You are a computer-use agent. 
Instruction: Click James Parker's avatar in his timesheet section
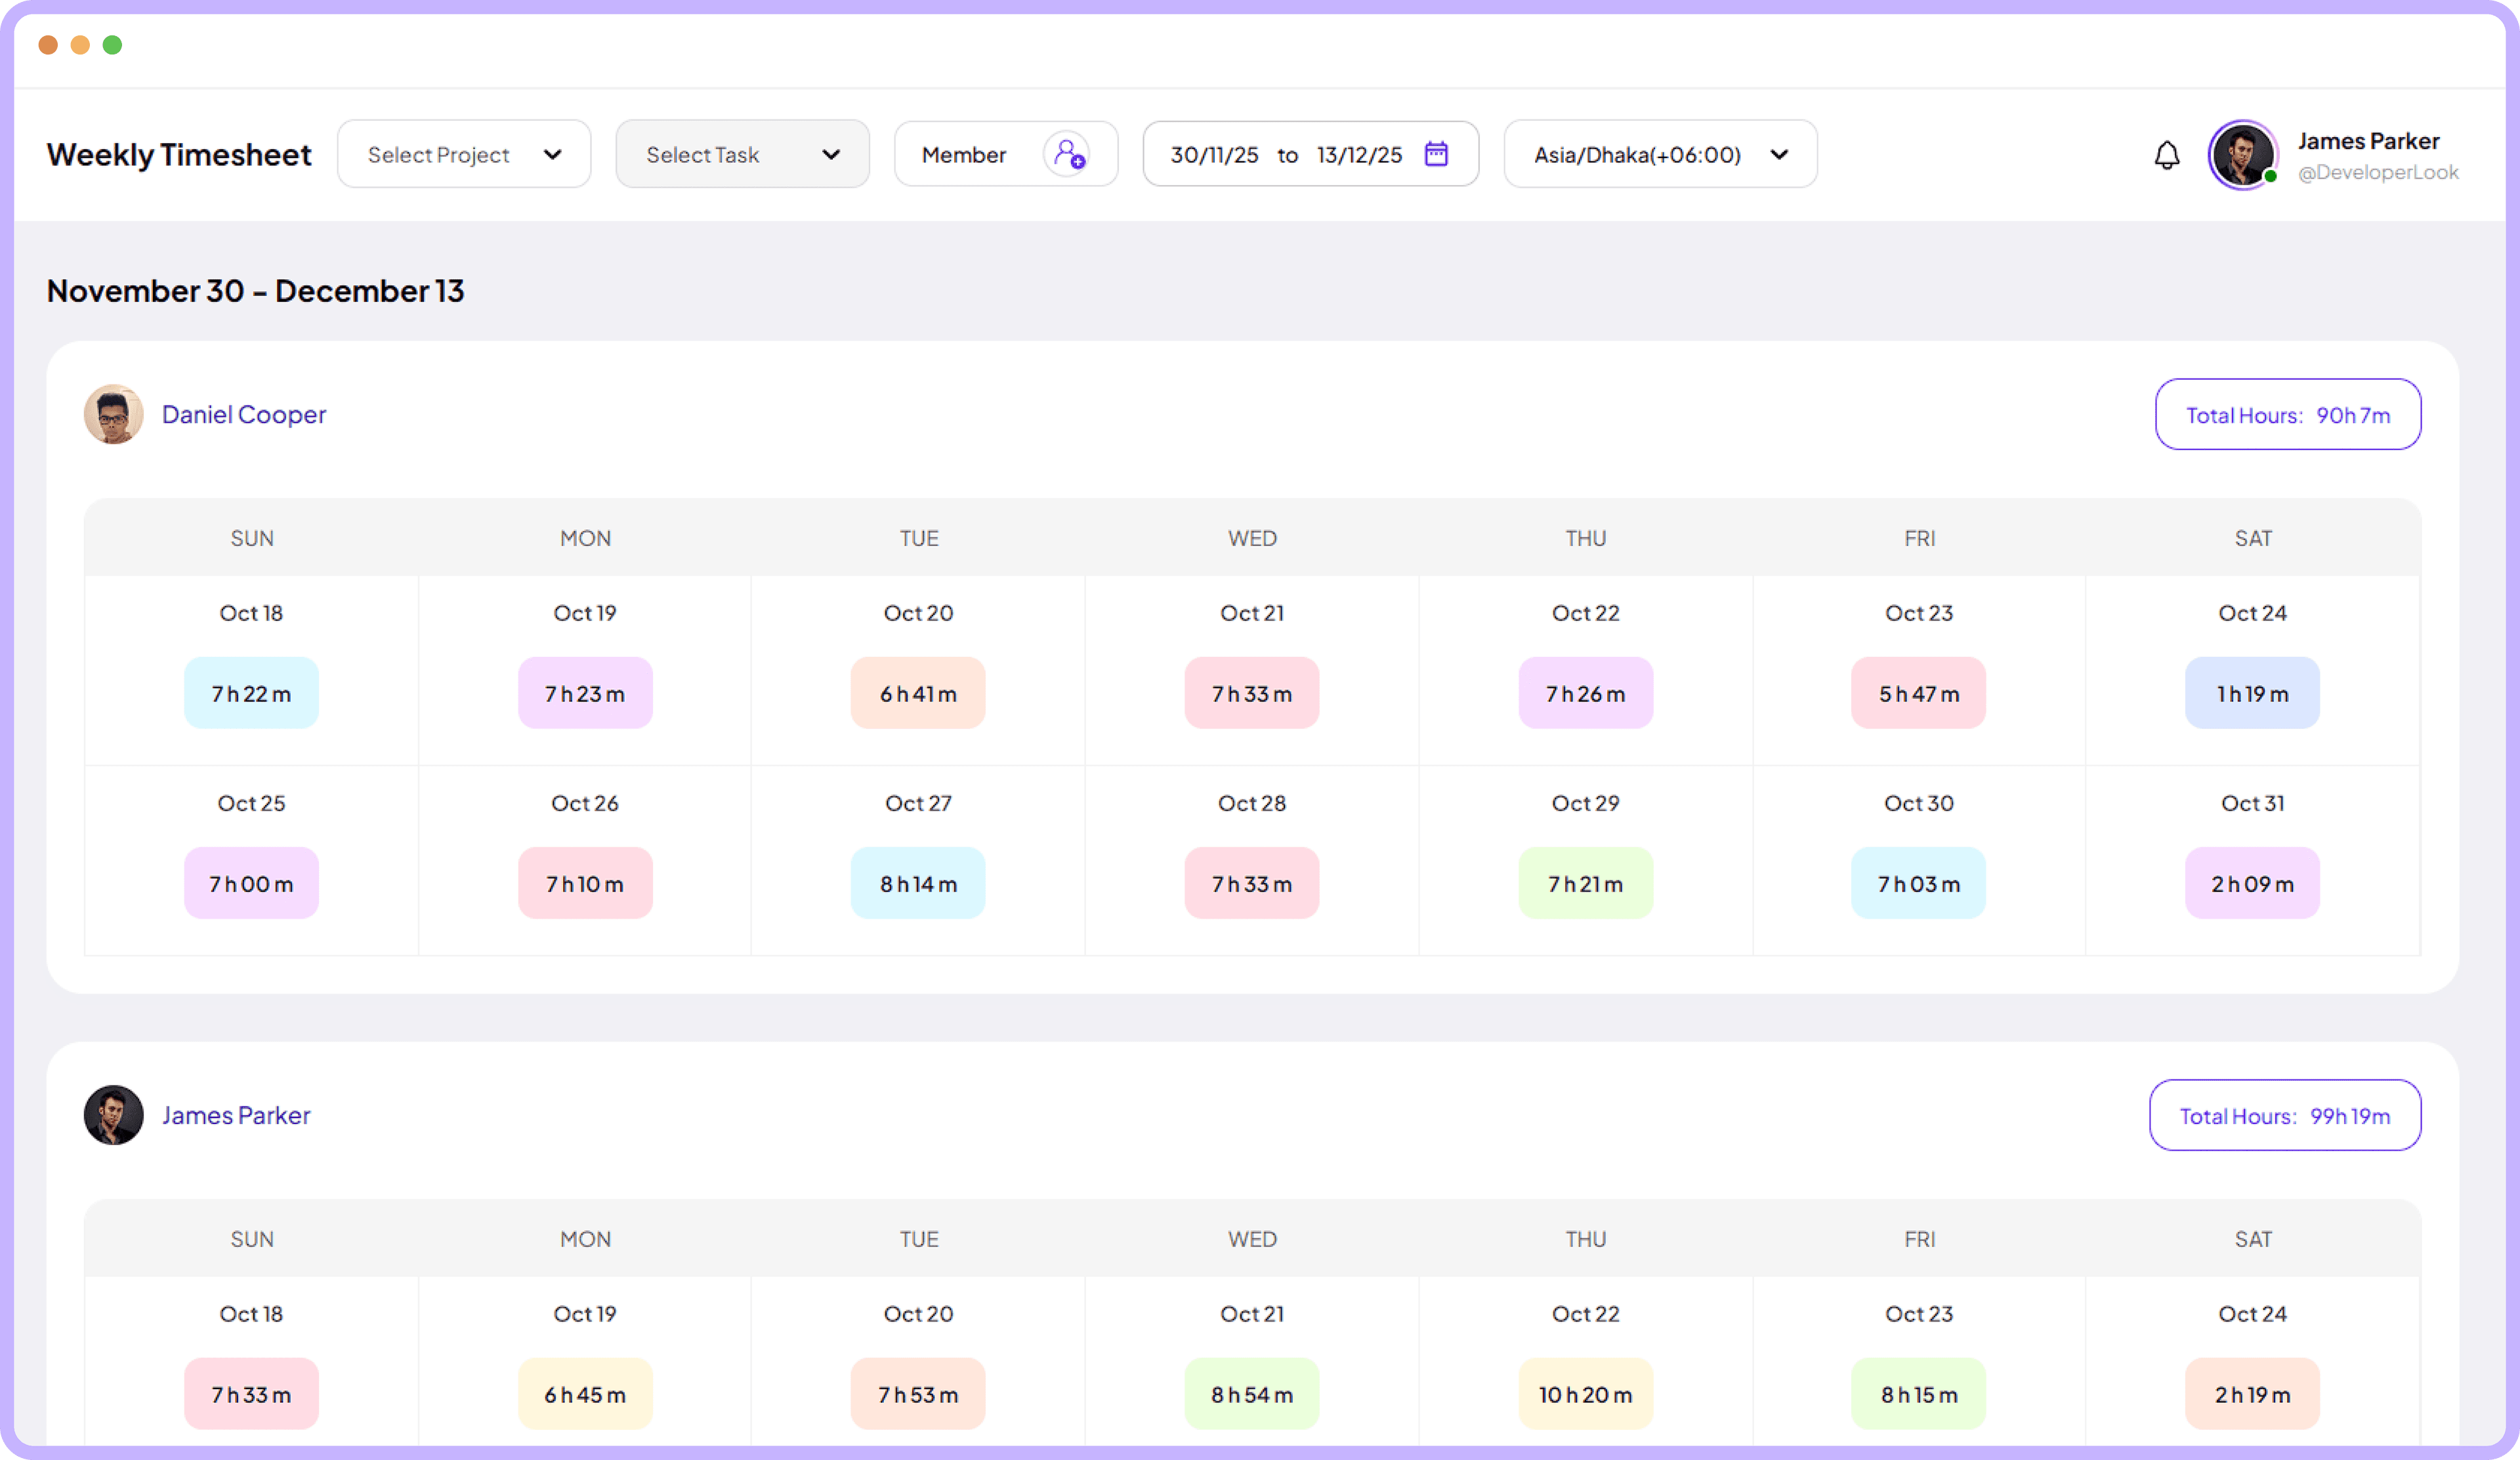pyautogui.click(x=113, y=1115)
